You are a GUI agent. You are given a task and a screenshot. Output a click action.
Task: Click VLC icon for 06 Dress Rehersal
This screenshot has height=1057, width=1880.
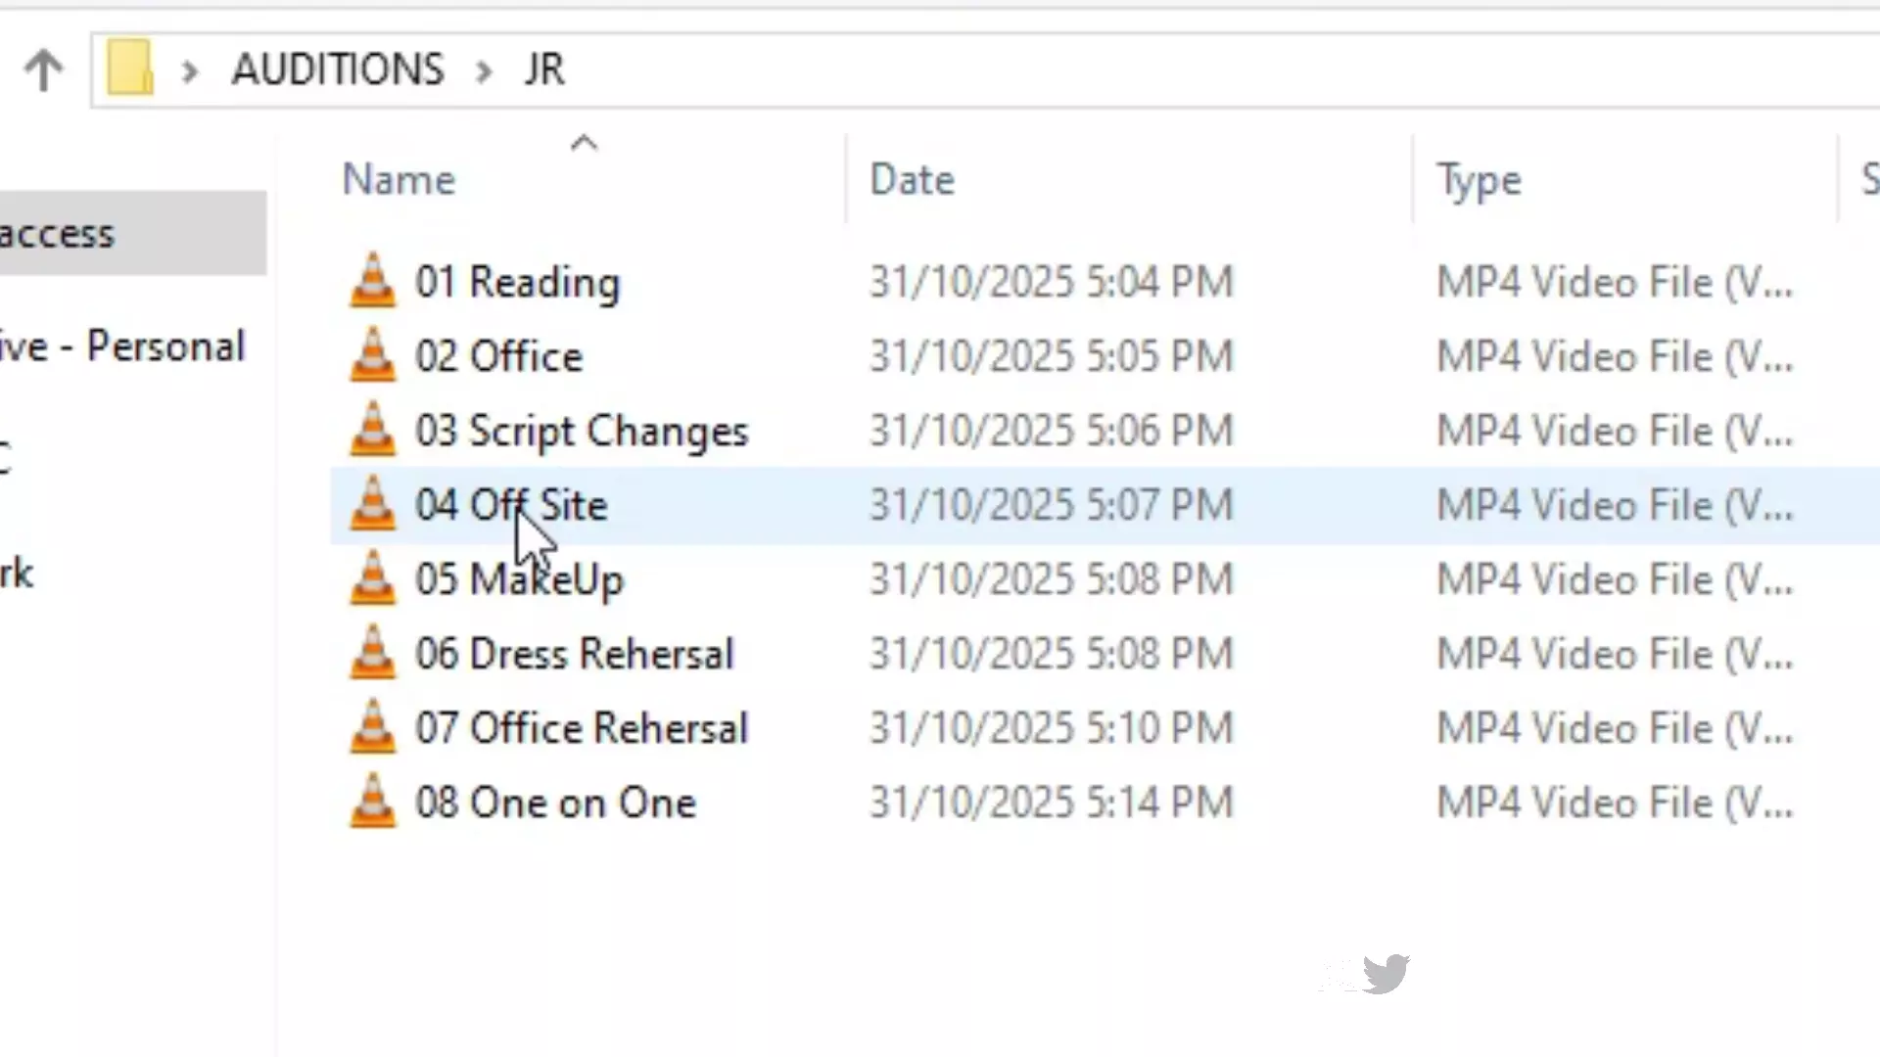[373, 654]
